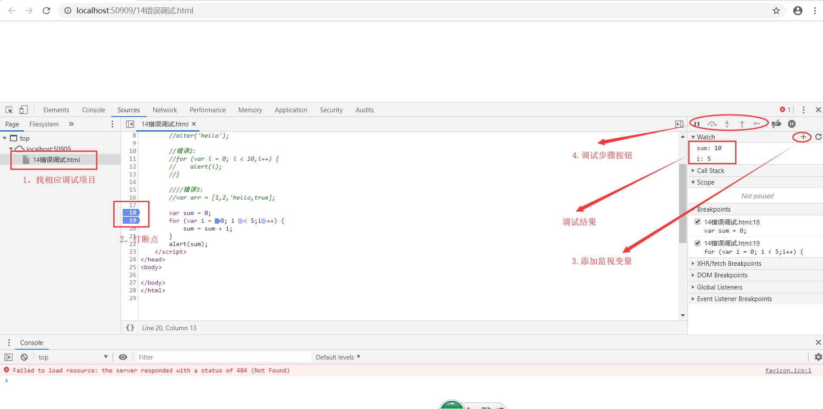This screenshot has width=823, height=409.
Task: Open the browser profile account icon
Action: tap(798, 10)
